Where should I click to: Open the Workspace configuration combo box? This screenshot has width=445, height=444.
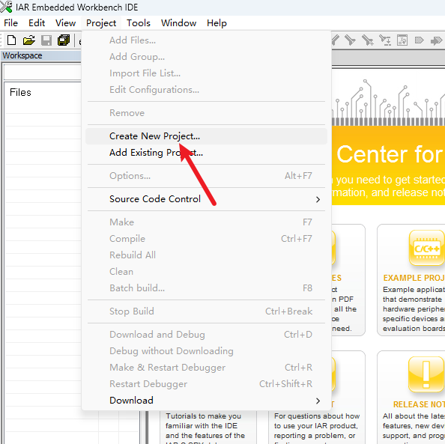pyautogui.click(x=43, y=73)
